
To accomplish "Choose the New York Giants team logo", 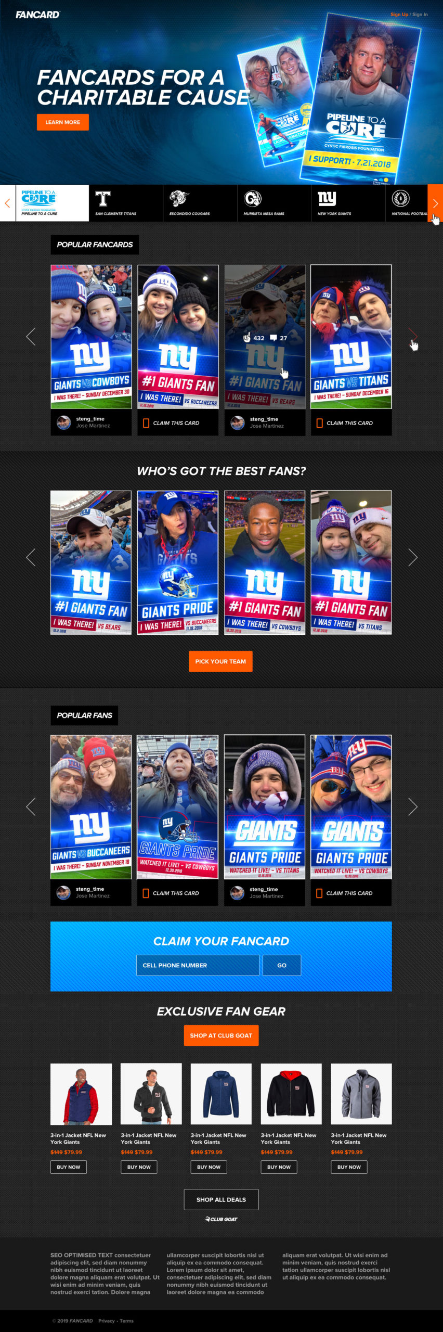I will 327,198.
